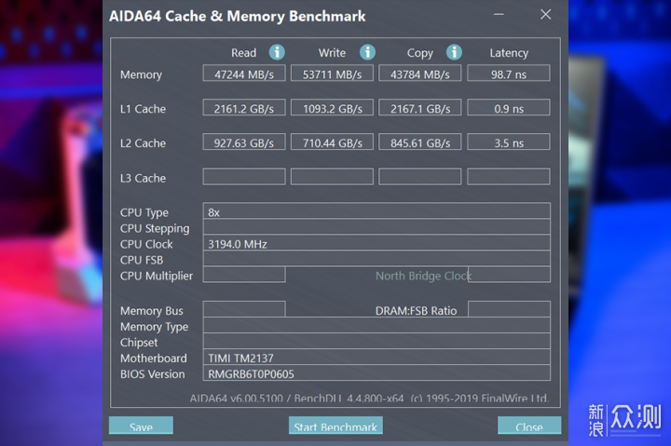Click the Memory row label
Screen dimensions: 671x446
(142, 74)
